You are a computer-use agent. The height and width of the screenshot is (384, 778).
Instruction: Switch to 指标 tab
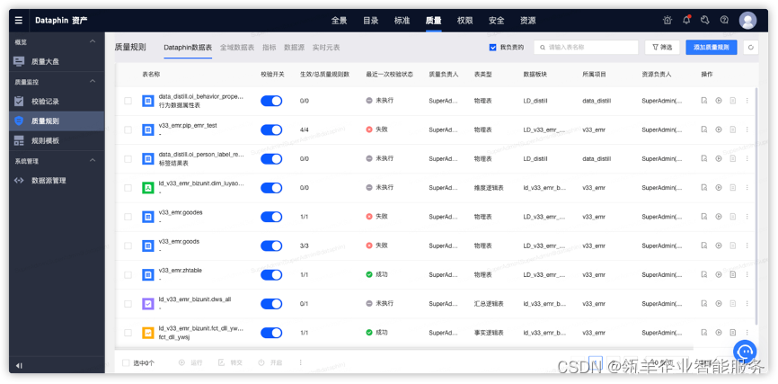[270, 48]
